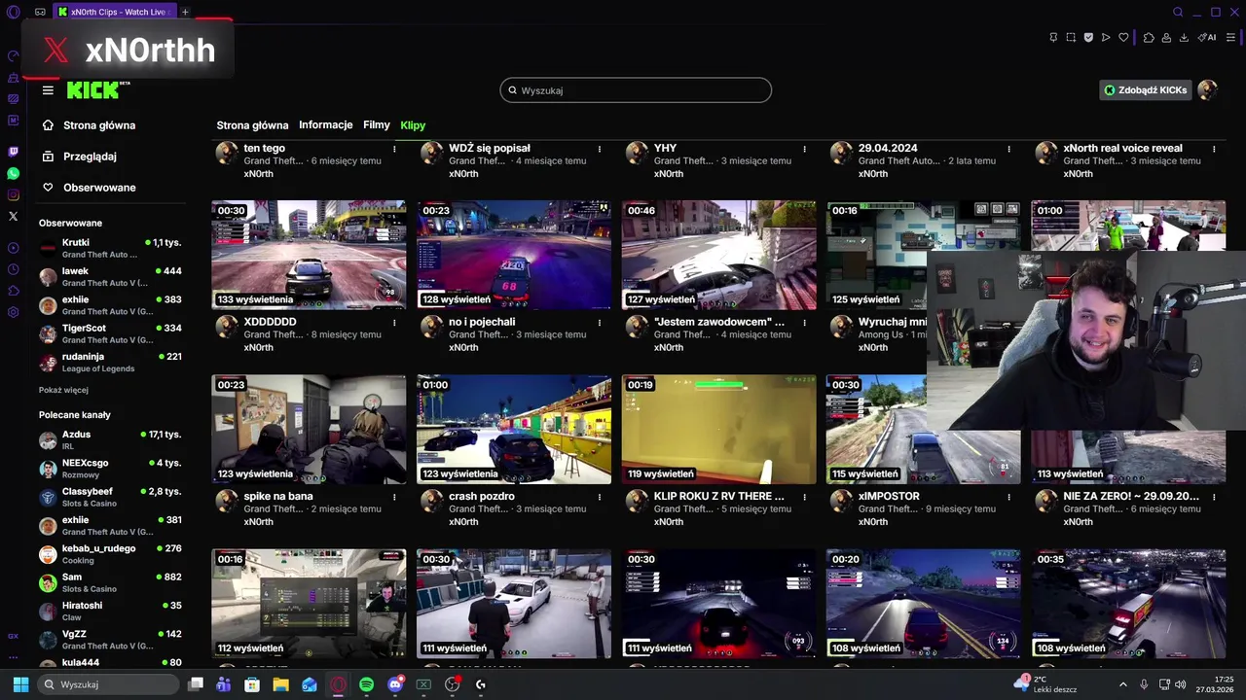This screenshot has height=700, width=1246.
Task: Click the Kick 'Wyszukaj' search field
Action: click(636, 90)
